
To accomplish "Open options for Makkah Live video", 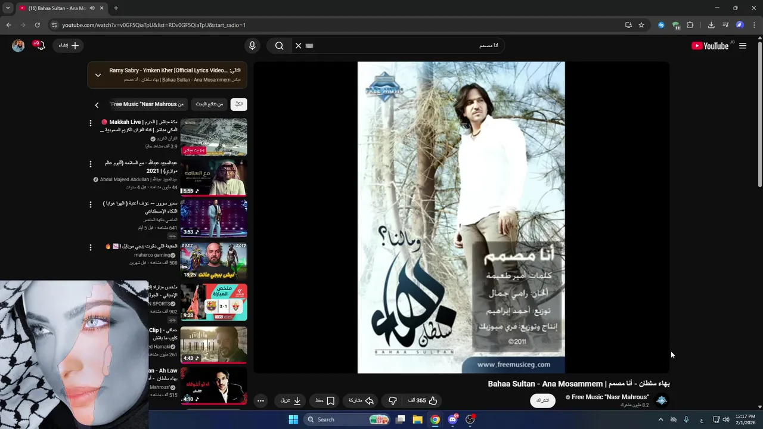I will click(91, 123).
